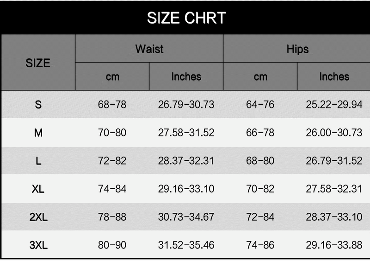This screenshot has width=370, height=261.
Task: Click the L size row label
Action: click(38, 161)
